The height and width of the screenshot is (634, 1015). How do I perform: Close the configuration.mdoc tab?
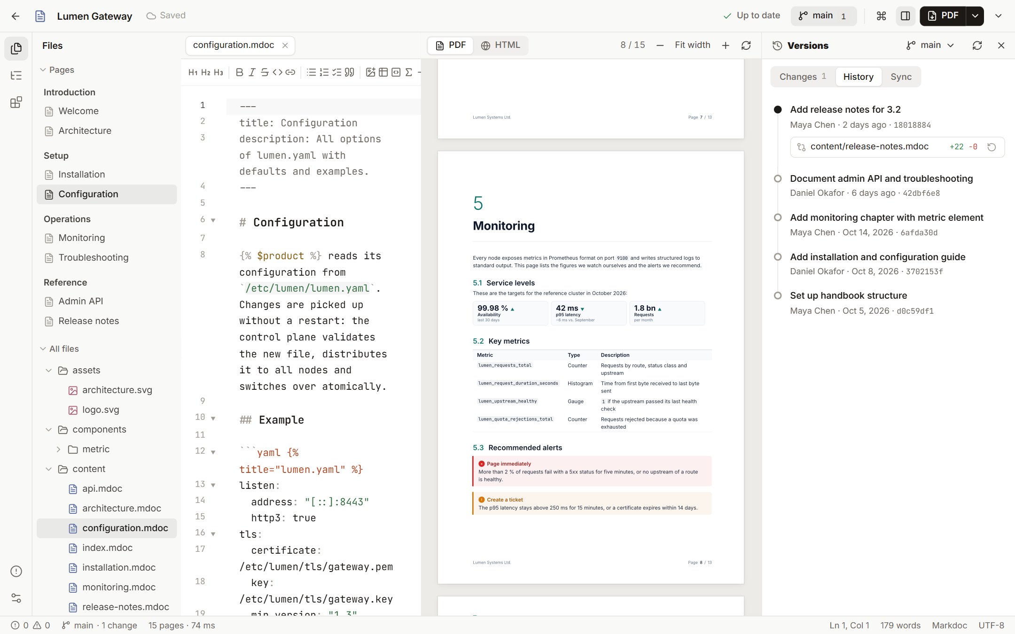[x=285, y=46]
